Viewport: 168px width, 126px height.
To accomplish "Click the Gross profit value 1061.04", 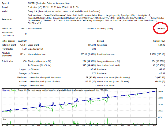I will tap(92, 45).
